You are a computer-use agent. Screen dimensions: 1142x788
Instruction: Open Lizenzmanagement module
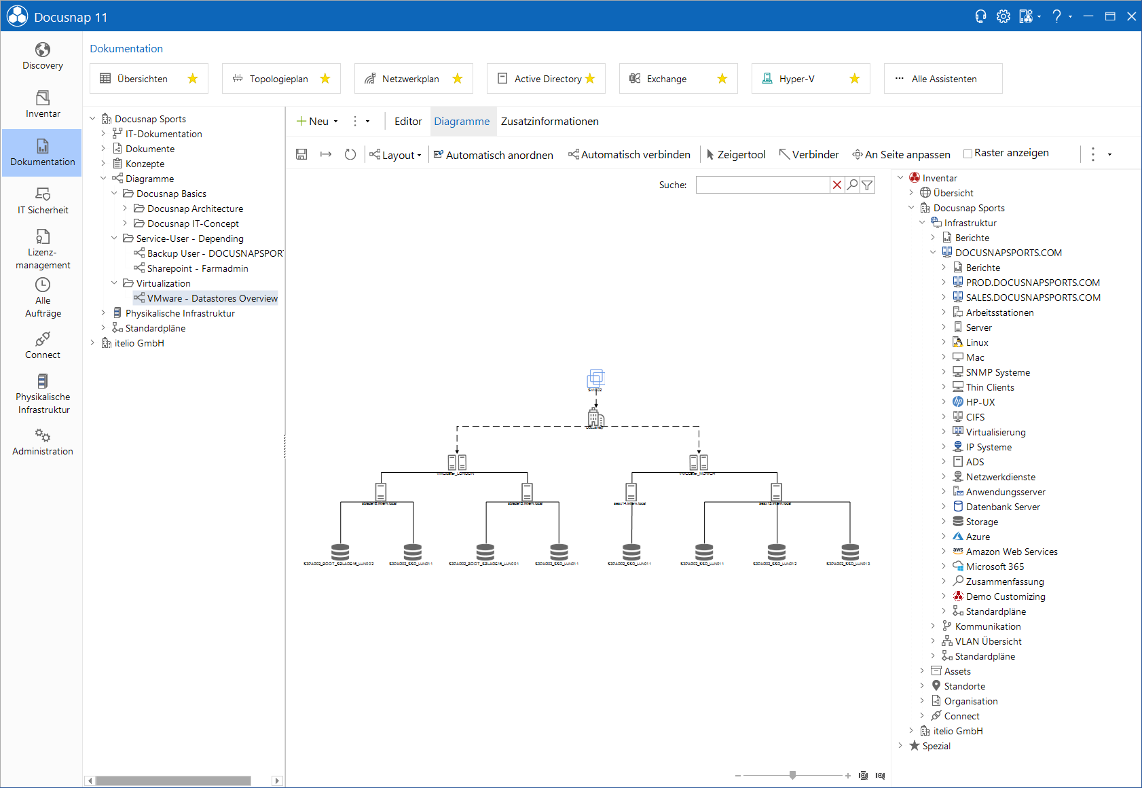42,249
